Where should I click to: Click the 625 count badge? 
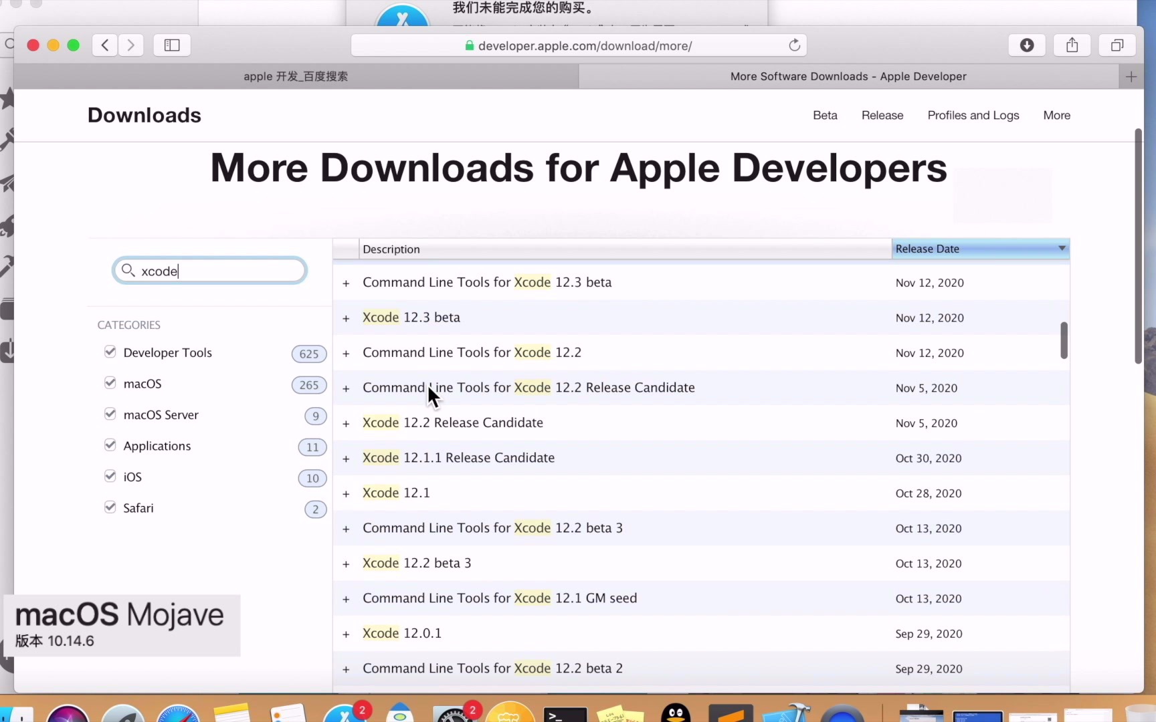point(309,354)
